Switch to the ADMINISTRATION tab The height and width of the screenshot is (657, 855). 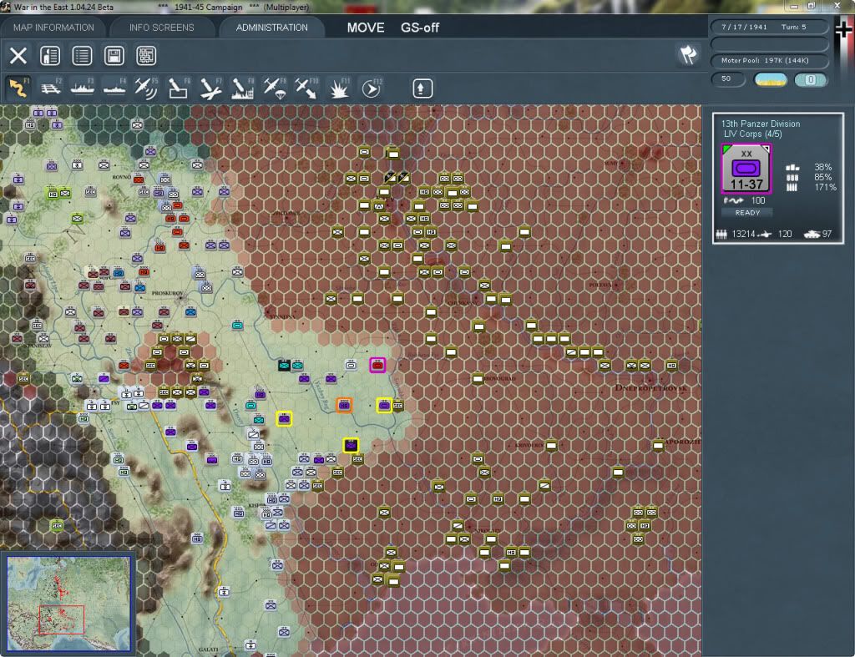pos(271,28)
